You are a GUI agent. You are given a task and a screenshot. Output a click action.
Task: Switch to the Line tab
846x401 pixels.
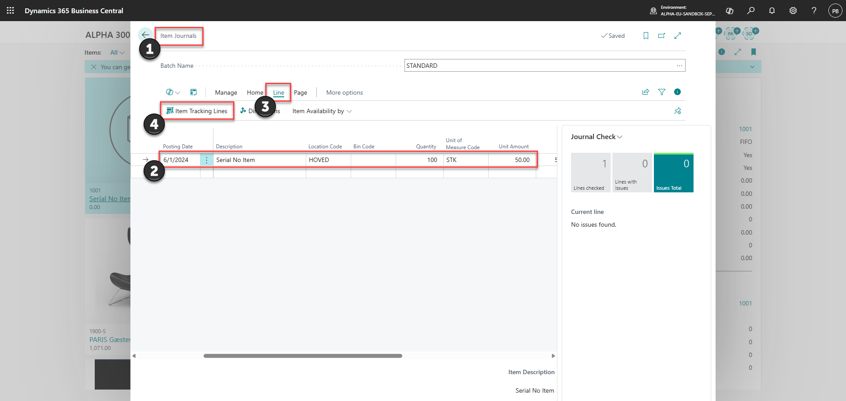click(278, 92)
